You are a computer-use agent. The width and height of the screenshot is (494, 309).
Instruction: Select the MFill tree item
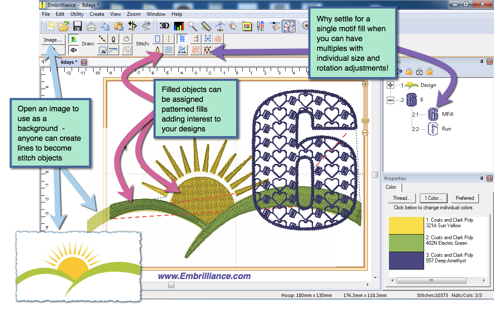click(447, 114)
